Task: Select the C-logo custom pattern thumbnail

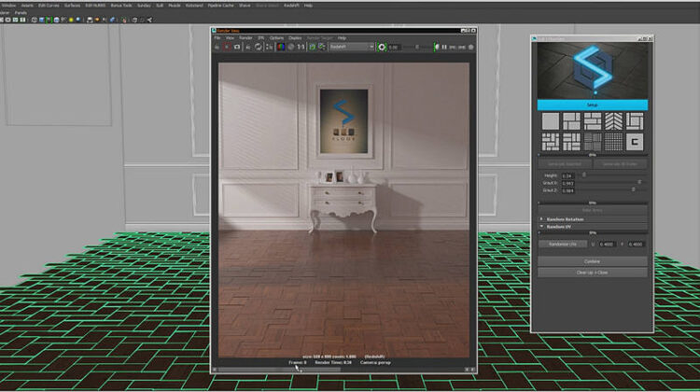Action: (x=635, y=142)
